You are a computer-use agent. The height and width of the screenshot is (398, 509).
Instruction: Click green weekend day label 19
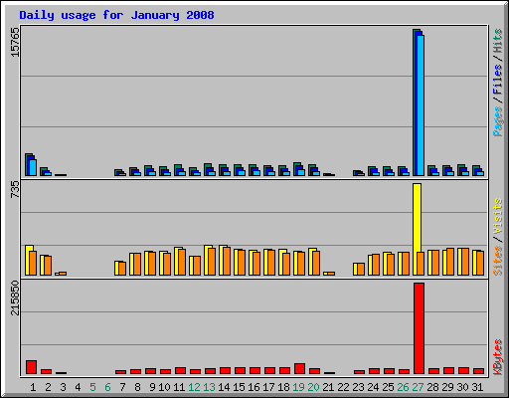coord(298,387)
